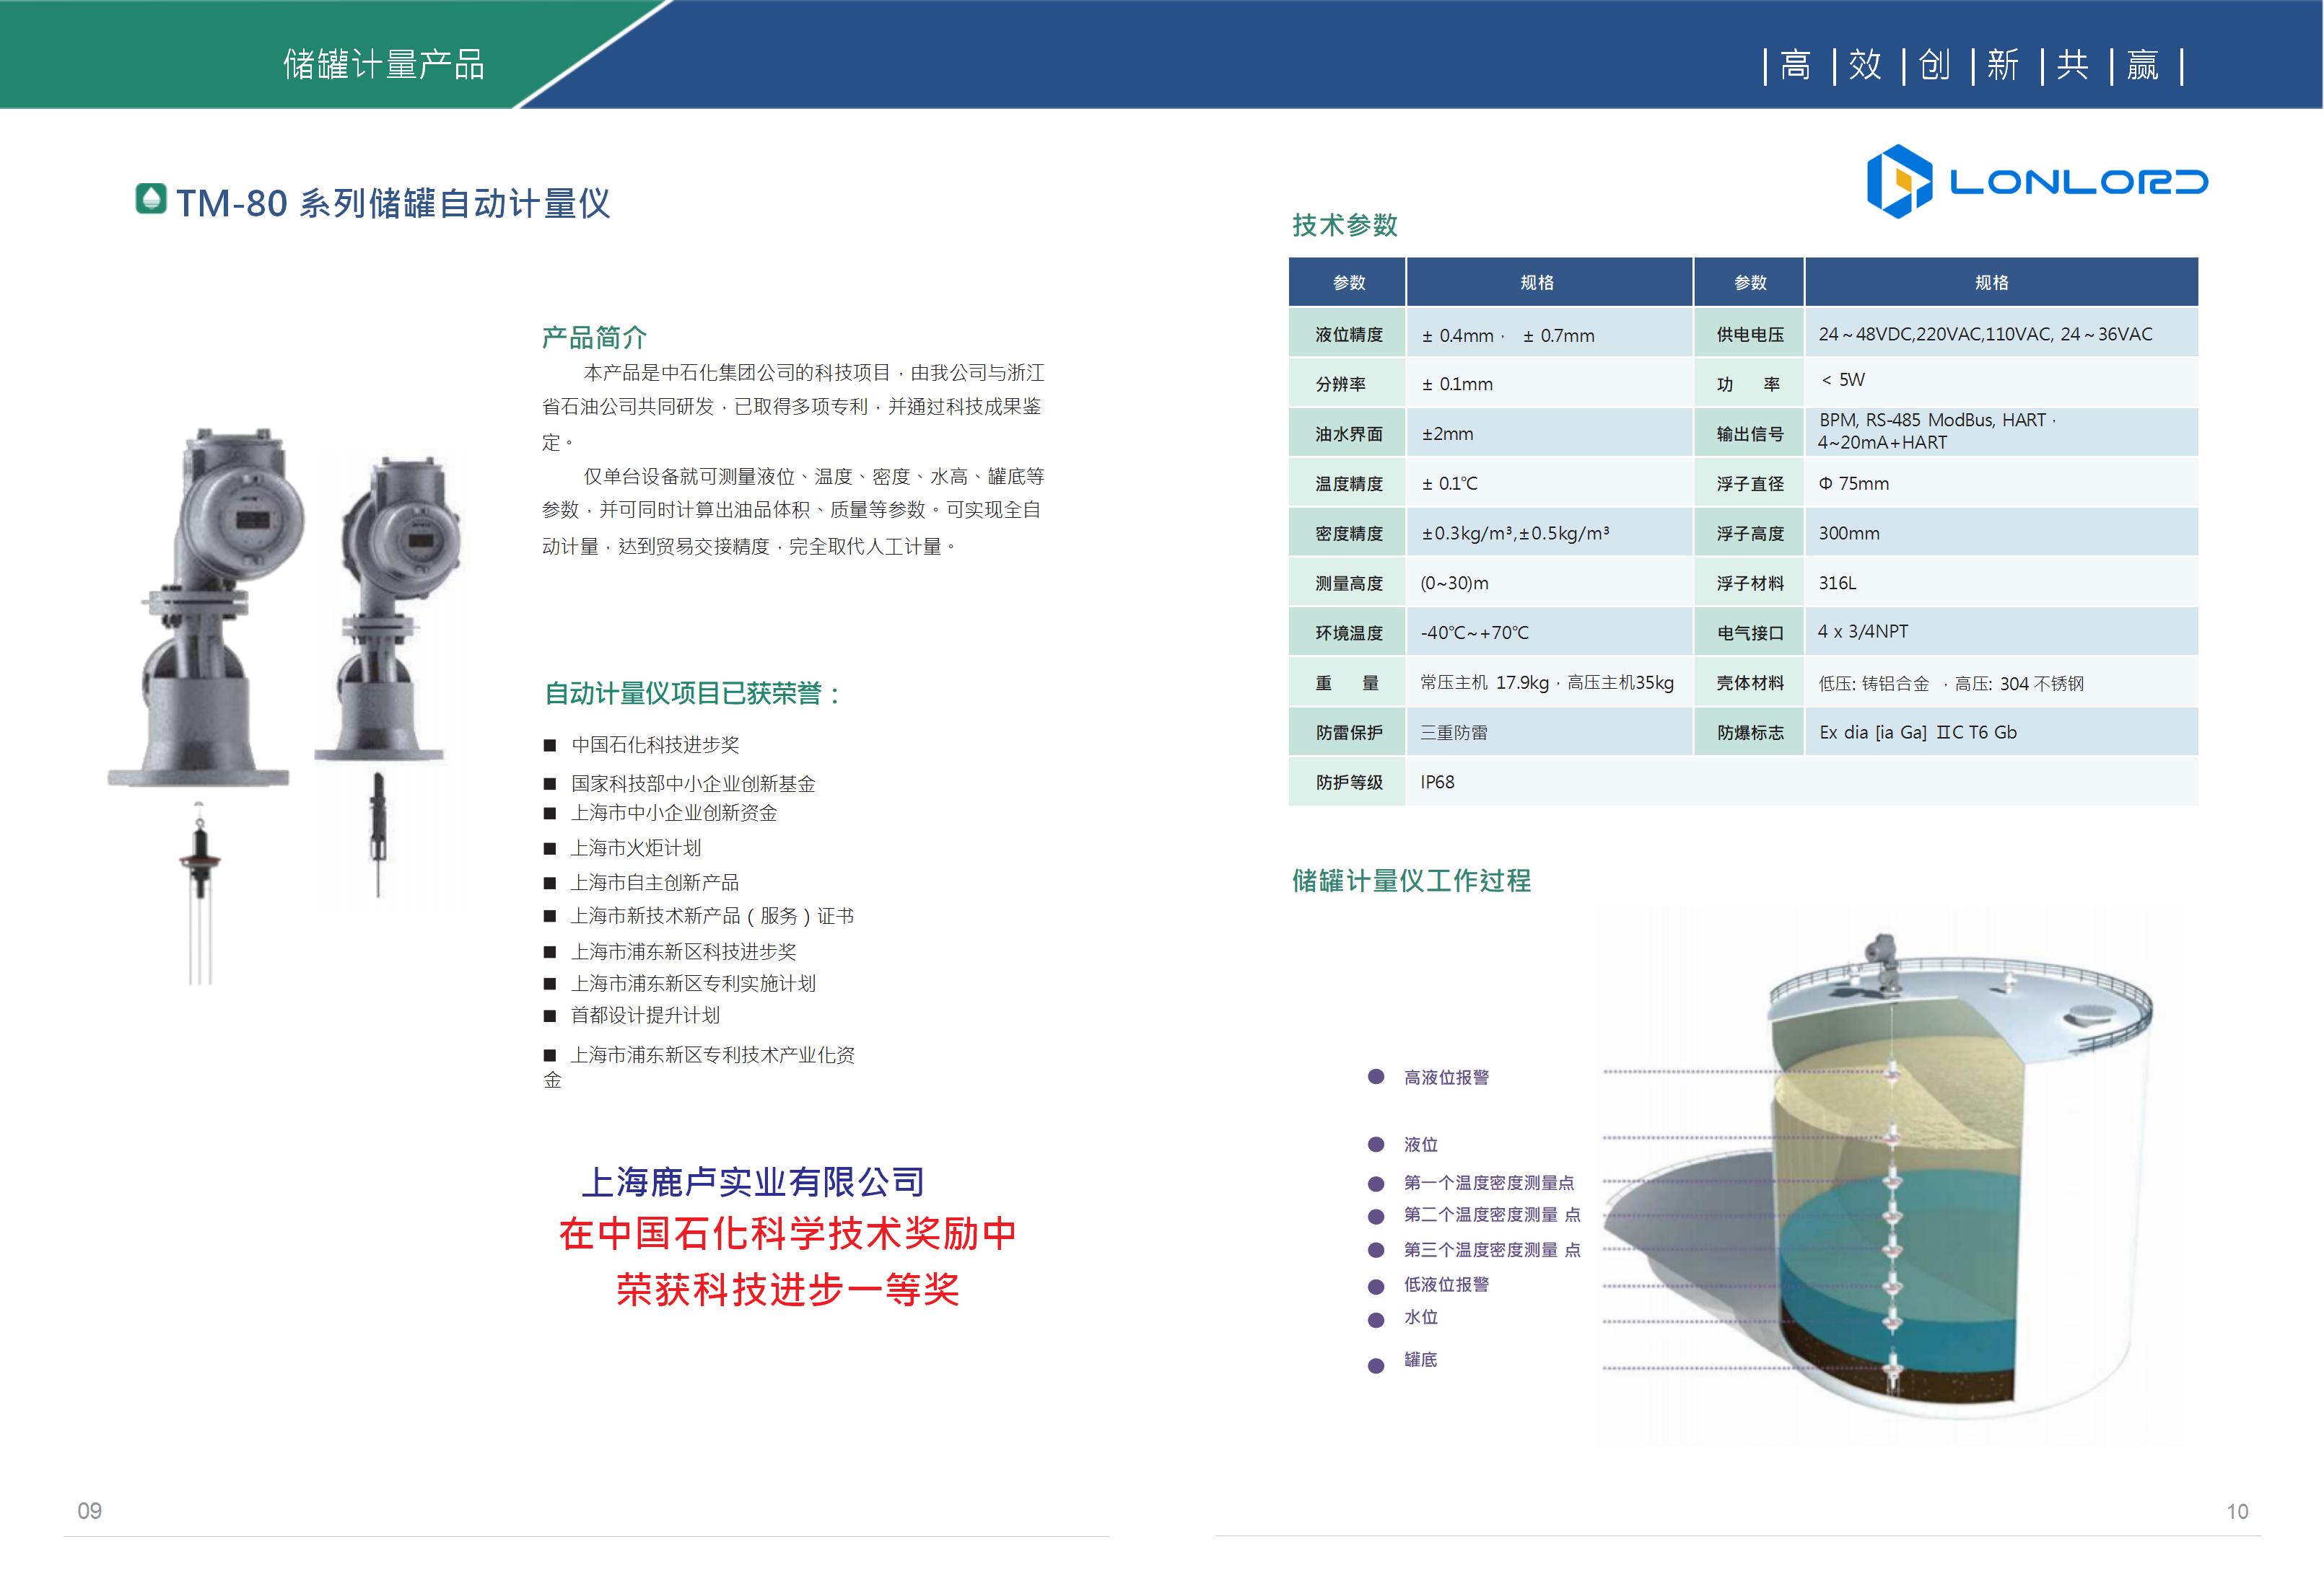The width and height of the screenshot is (2324, 1586).
Task: Click the 上海鹿卢实业有限公司 company name
Action: (x=753, y=1182)
